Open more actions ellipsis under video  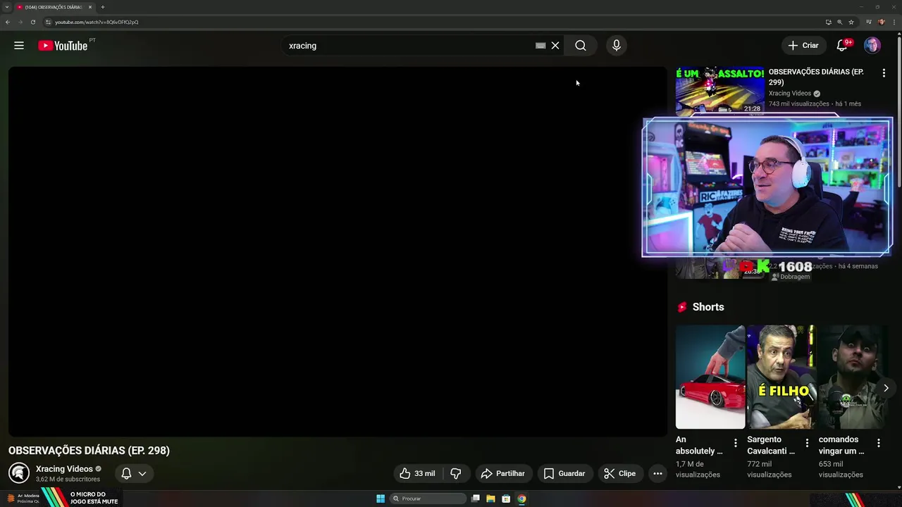tap(657, 474)
